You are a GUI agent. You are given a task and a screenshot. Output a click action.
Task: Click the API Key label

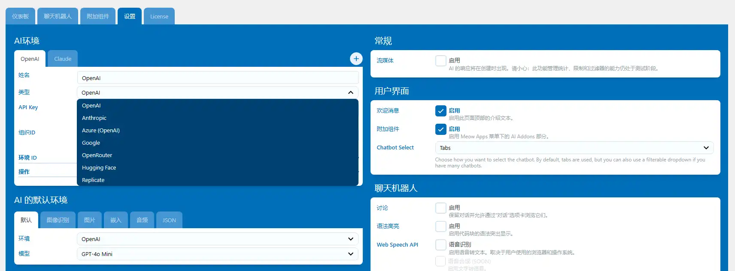coord(28,107)
